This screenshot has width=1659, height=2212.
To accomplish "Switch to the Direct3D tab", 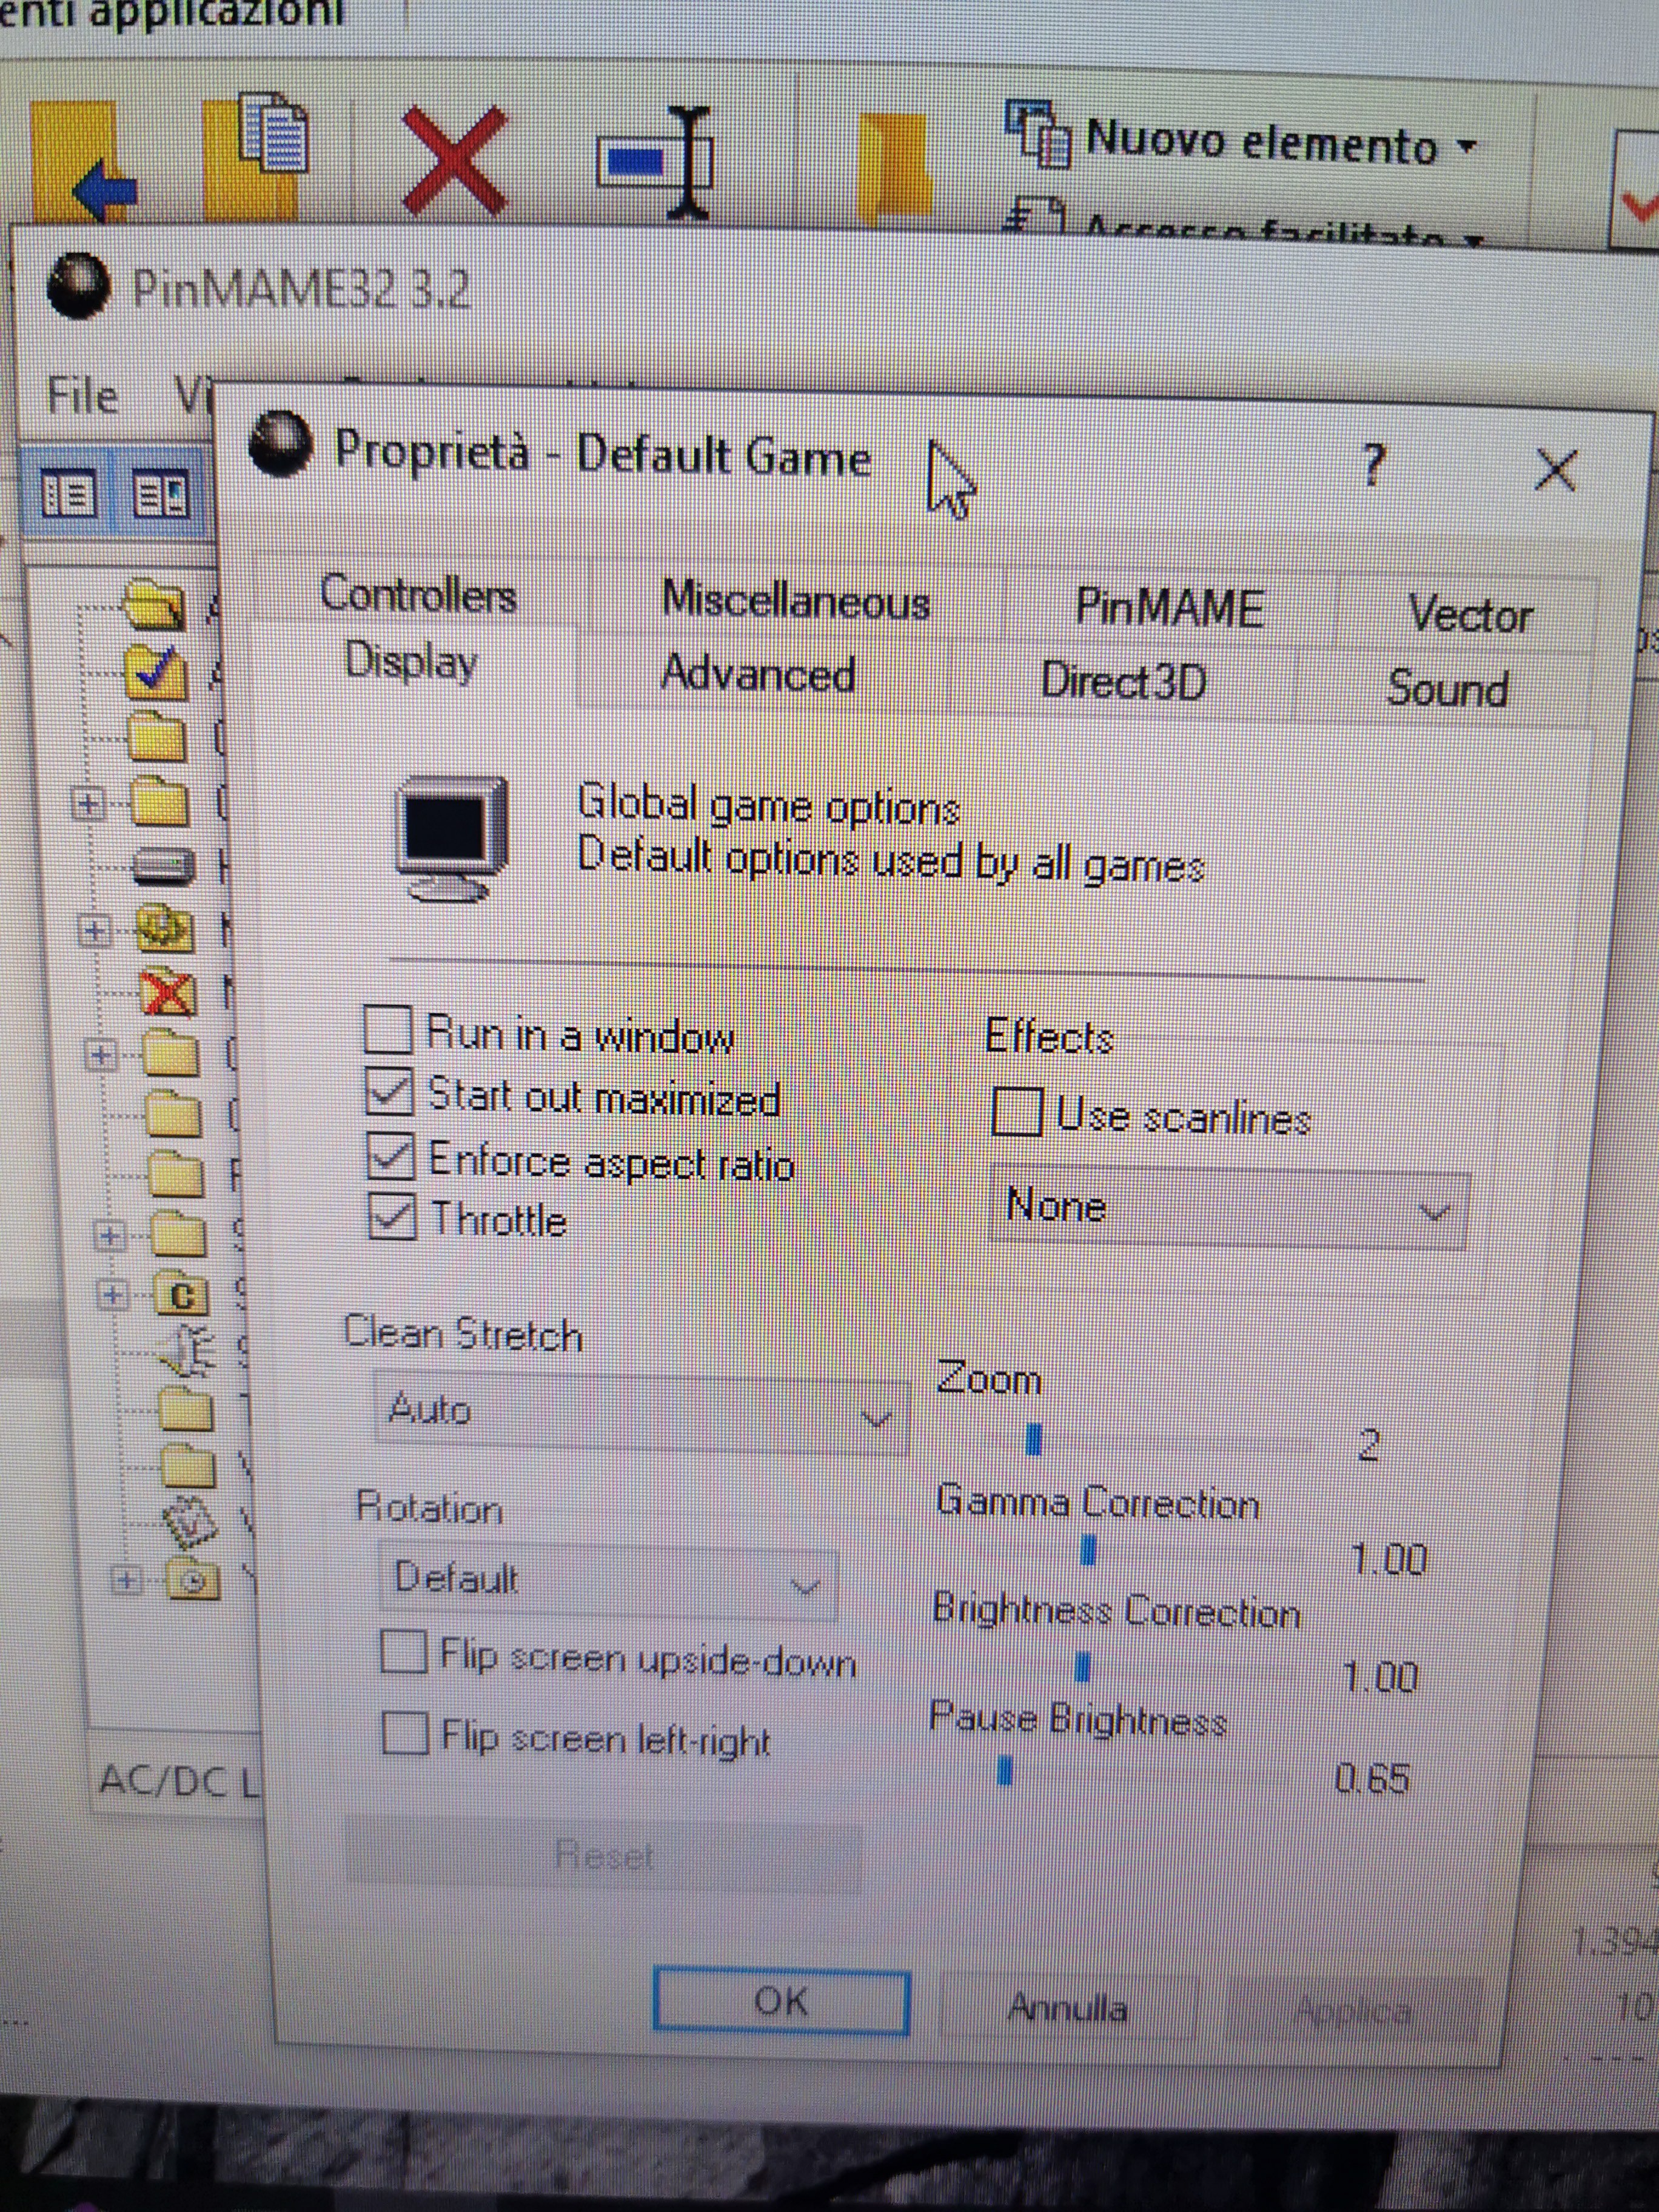I will (1123, 681).
